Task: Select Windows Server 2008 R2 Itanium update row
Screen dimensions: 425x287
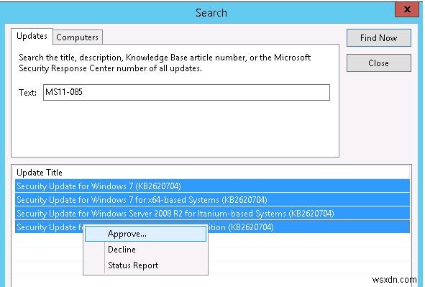Action: [x=212, y=214]
